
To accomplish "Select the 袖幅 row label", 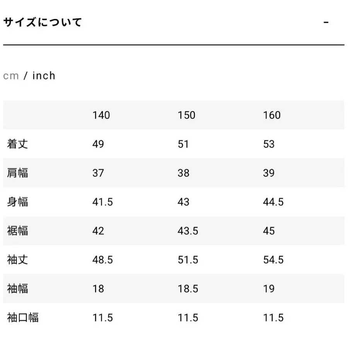I will tap(17, 288).
